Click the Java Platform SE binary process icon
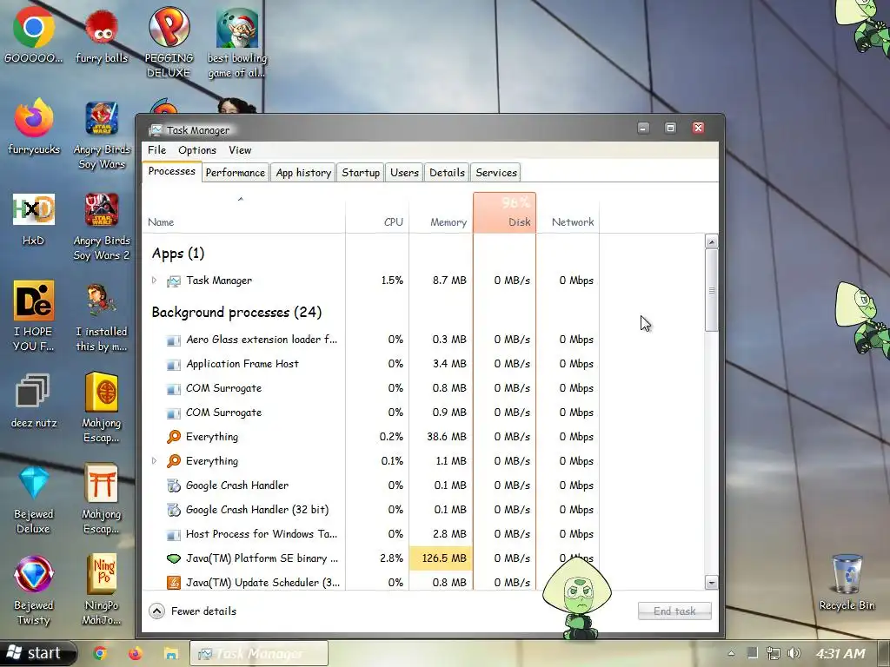The width and height of the screenshot is (890, 667). point(174,558)
